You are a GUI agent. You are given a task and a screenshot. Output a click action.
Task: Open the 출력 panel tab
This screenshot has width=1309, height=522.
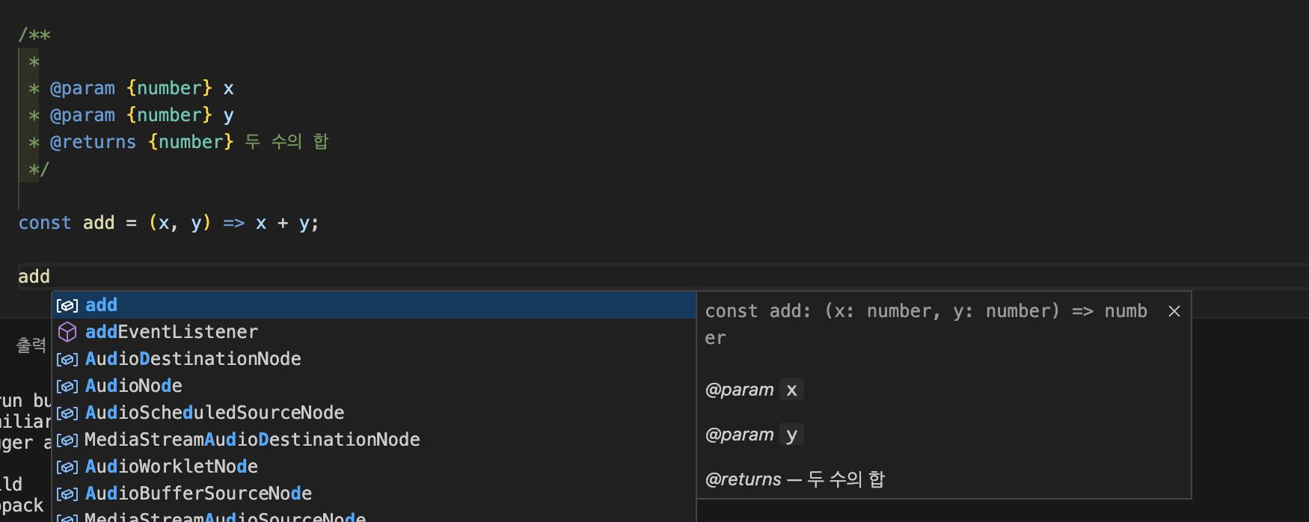tap(31, 345)
